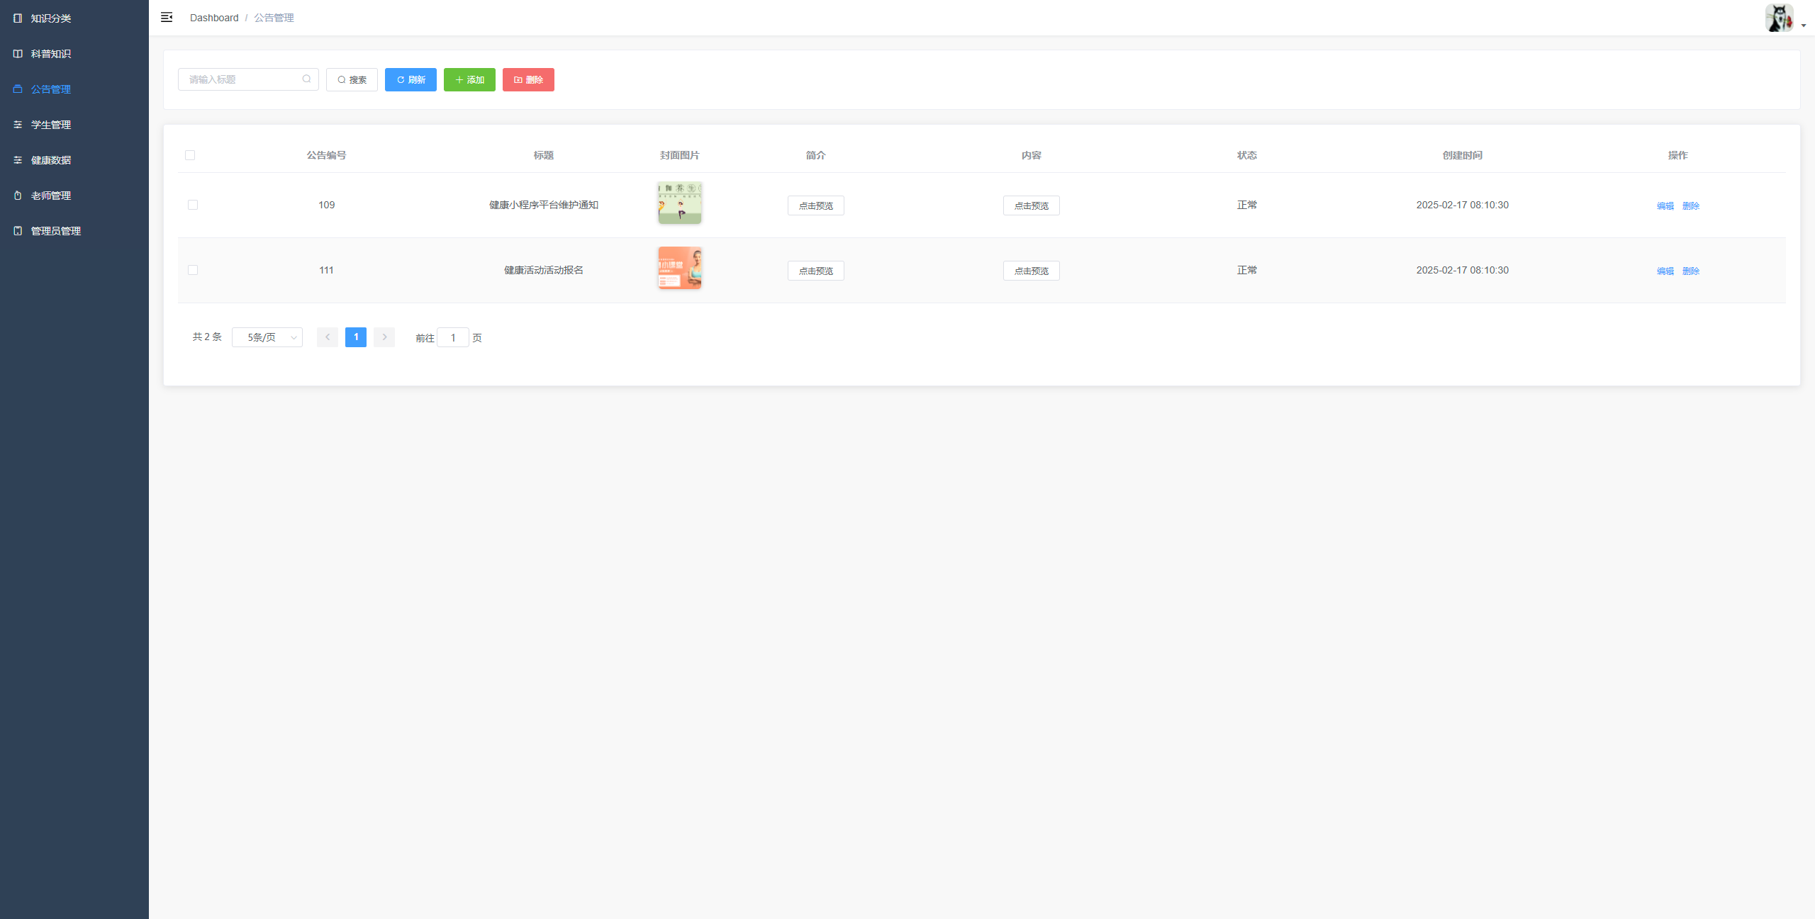Open 管理员管理 menu item
Viewport: 1815px width, 919px height.
point(74,231)
